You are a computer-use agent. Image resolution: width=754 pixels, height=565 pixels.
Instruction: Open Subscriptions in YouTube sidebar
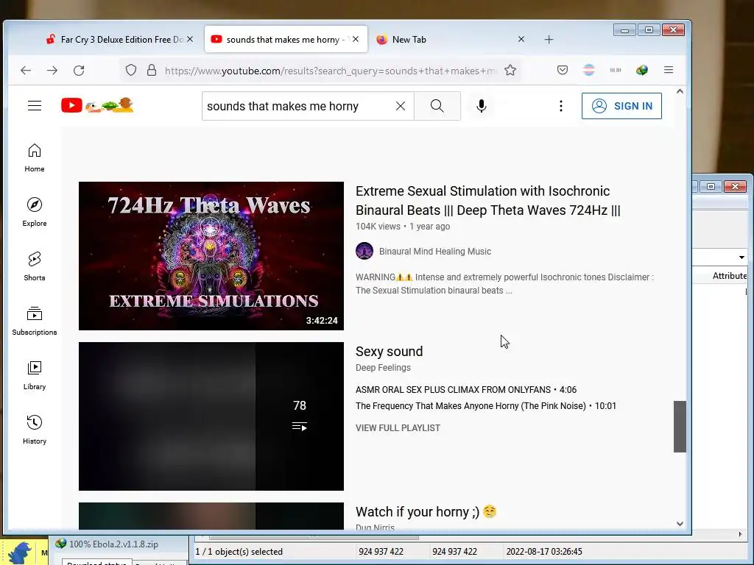pos(35,321)
